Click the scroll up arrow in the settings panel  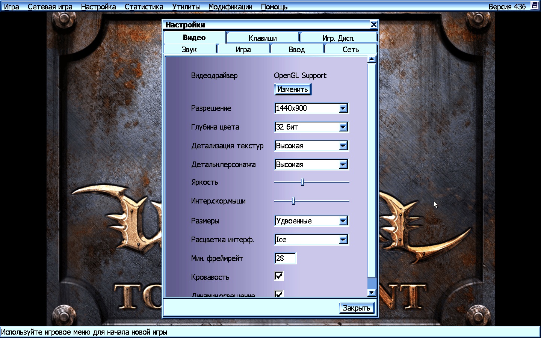(372, 59)
